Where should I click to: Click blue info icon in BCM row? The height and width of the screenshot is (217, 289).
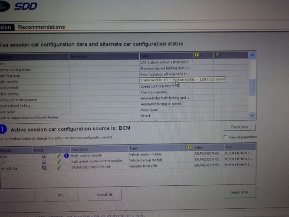(66, 156)
